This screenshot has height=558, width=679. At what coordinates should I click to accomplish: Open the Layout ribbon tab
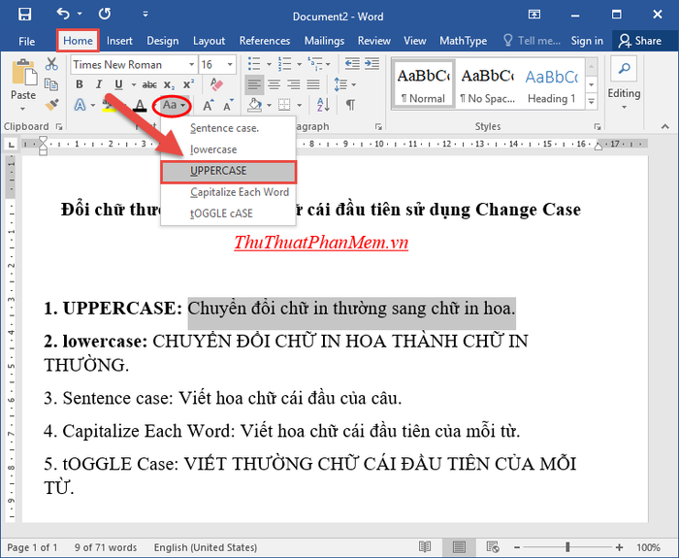[x=209, y=41]
